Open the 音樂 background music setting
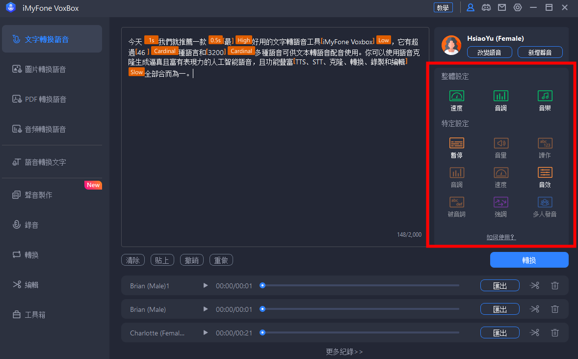Screen dimensions: 578x359 pos(545,101)
